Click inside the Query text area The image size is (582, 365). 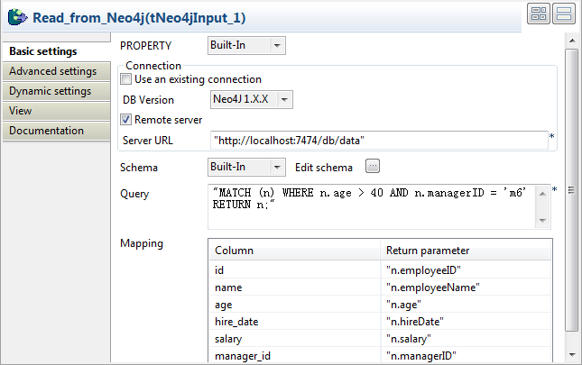point(370,205)
